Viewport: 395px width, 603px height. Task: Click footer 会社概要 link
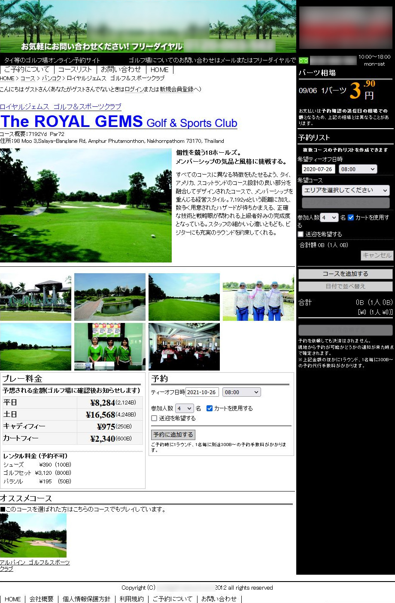point(42,599)
